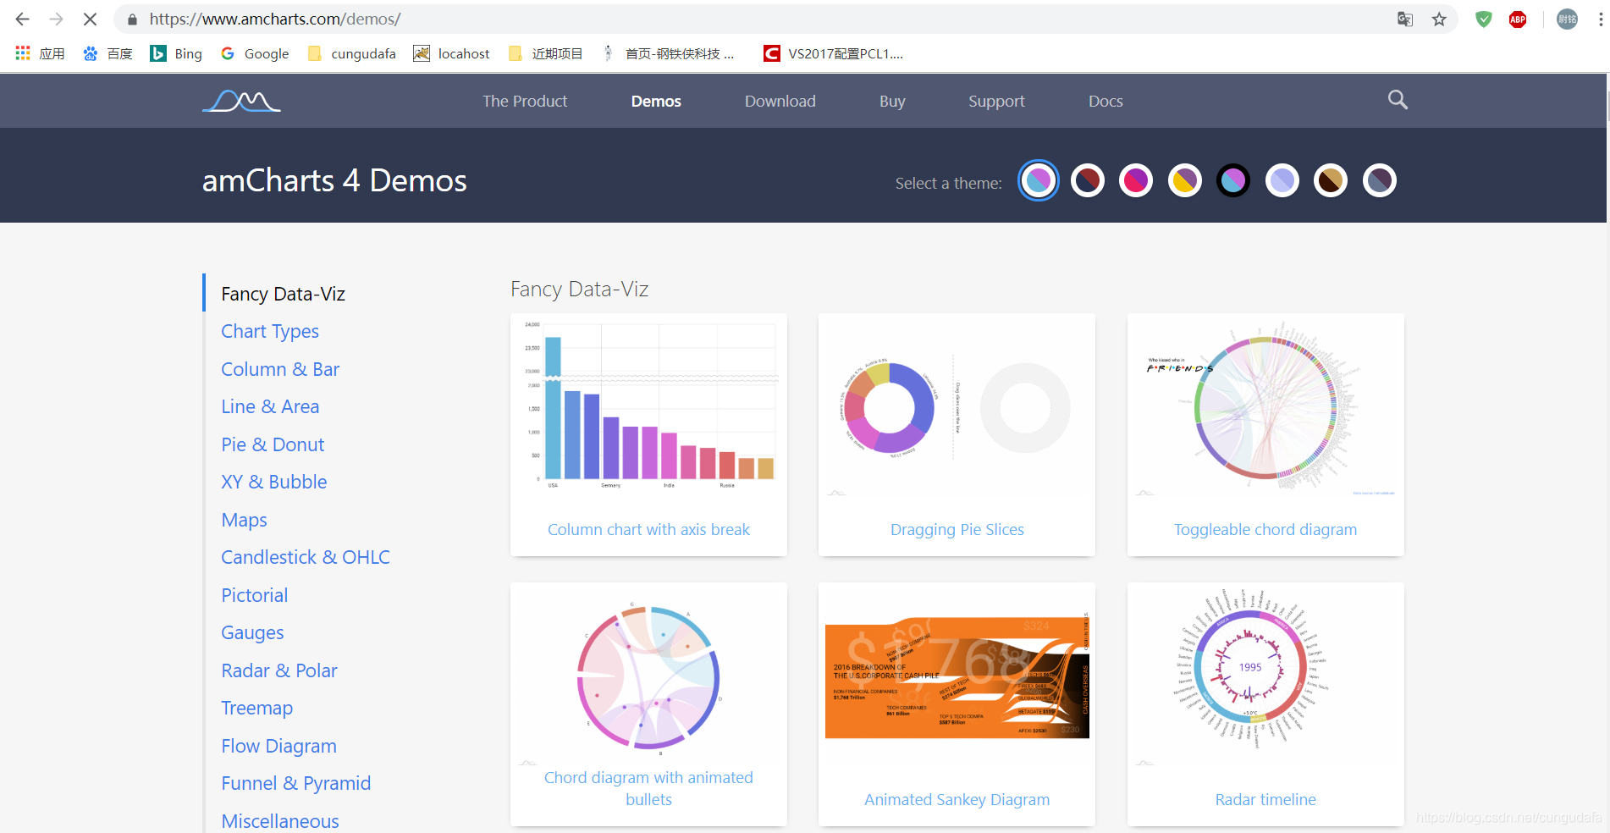Open the apps grid bookmark

pyautogui.click(x=40, y=53)
